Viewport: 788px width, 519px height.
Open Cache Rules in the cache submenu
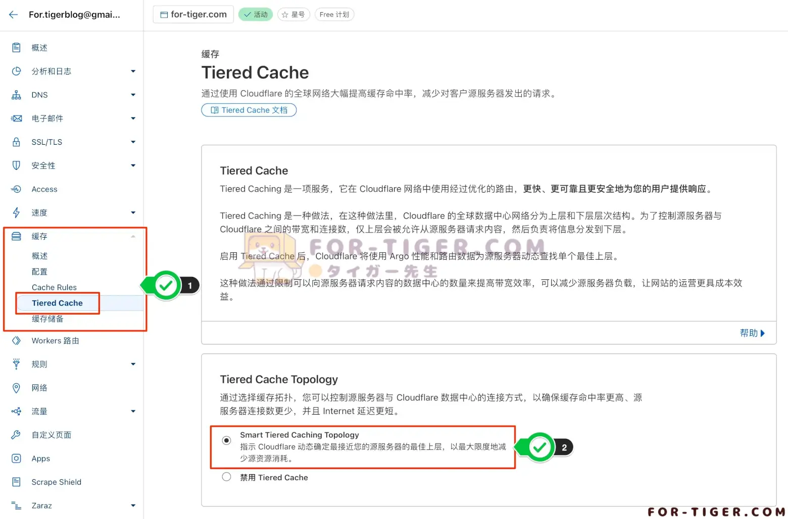point(54,287)
